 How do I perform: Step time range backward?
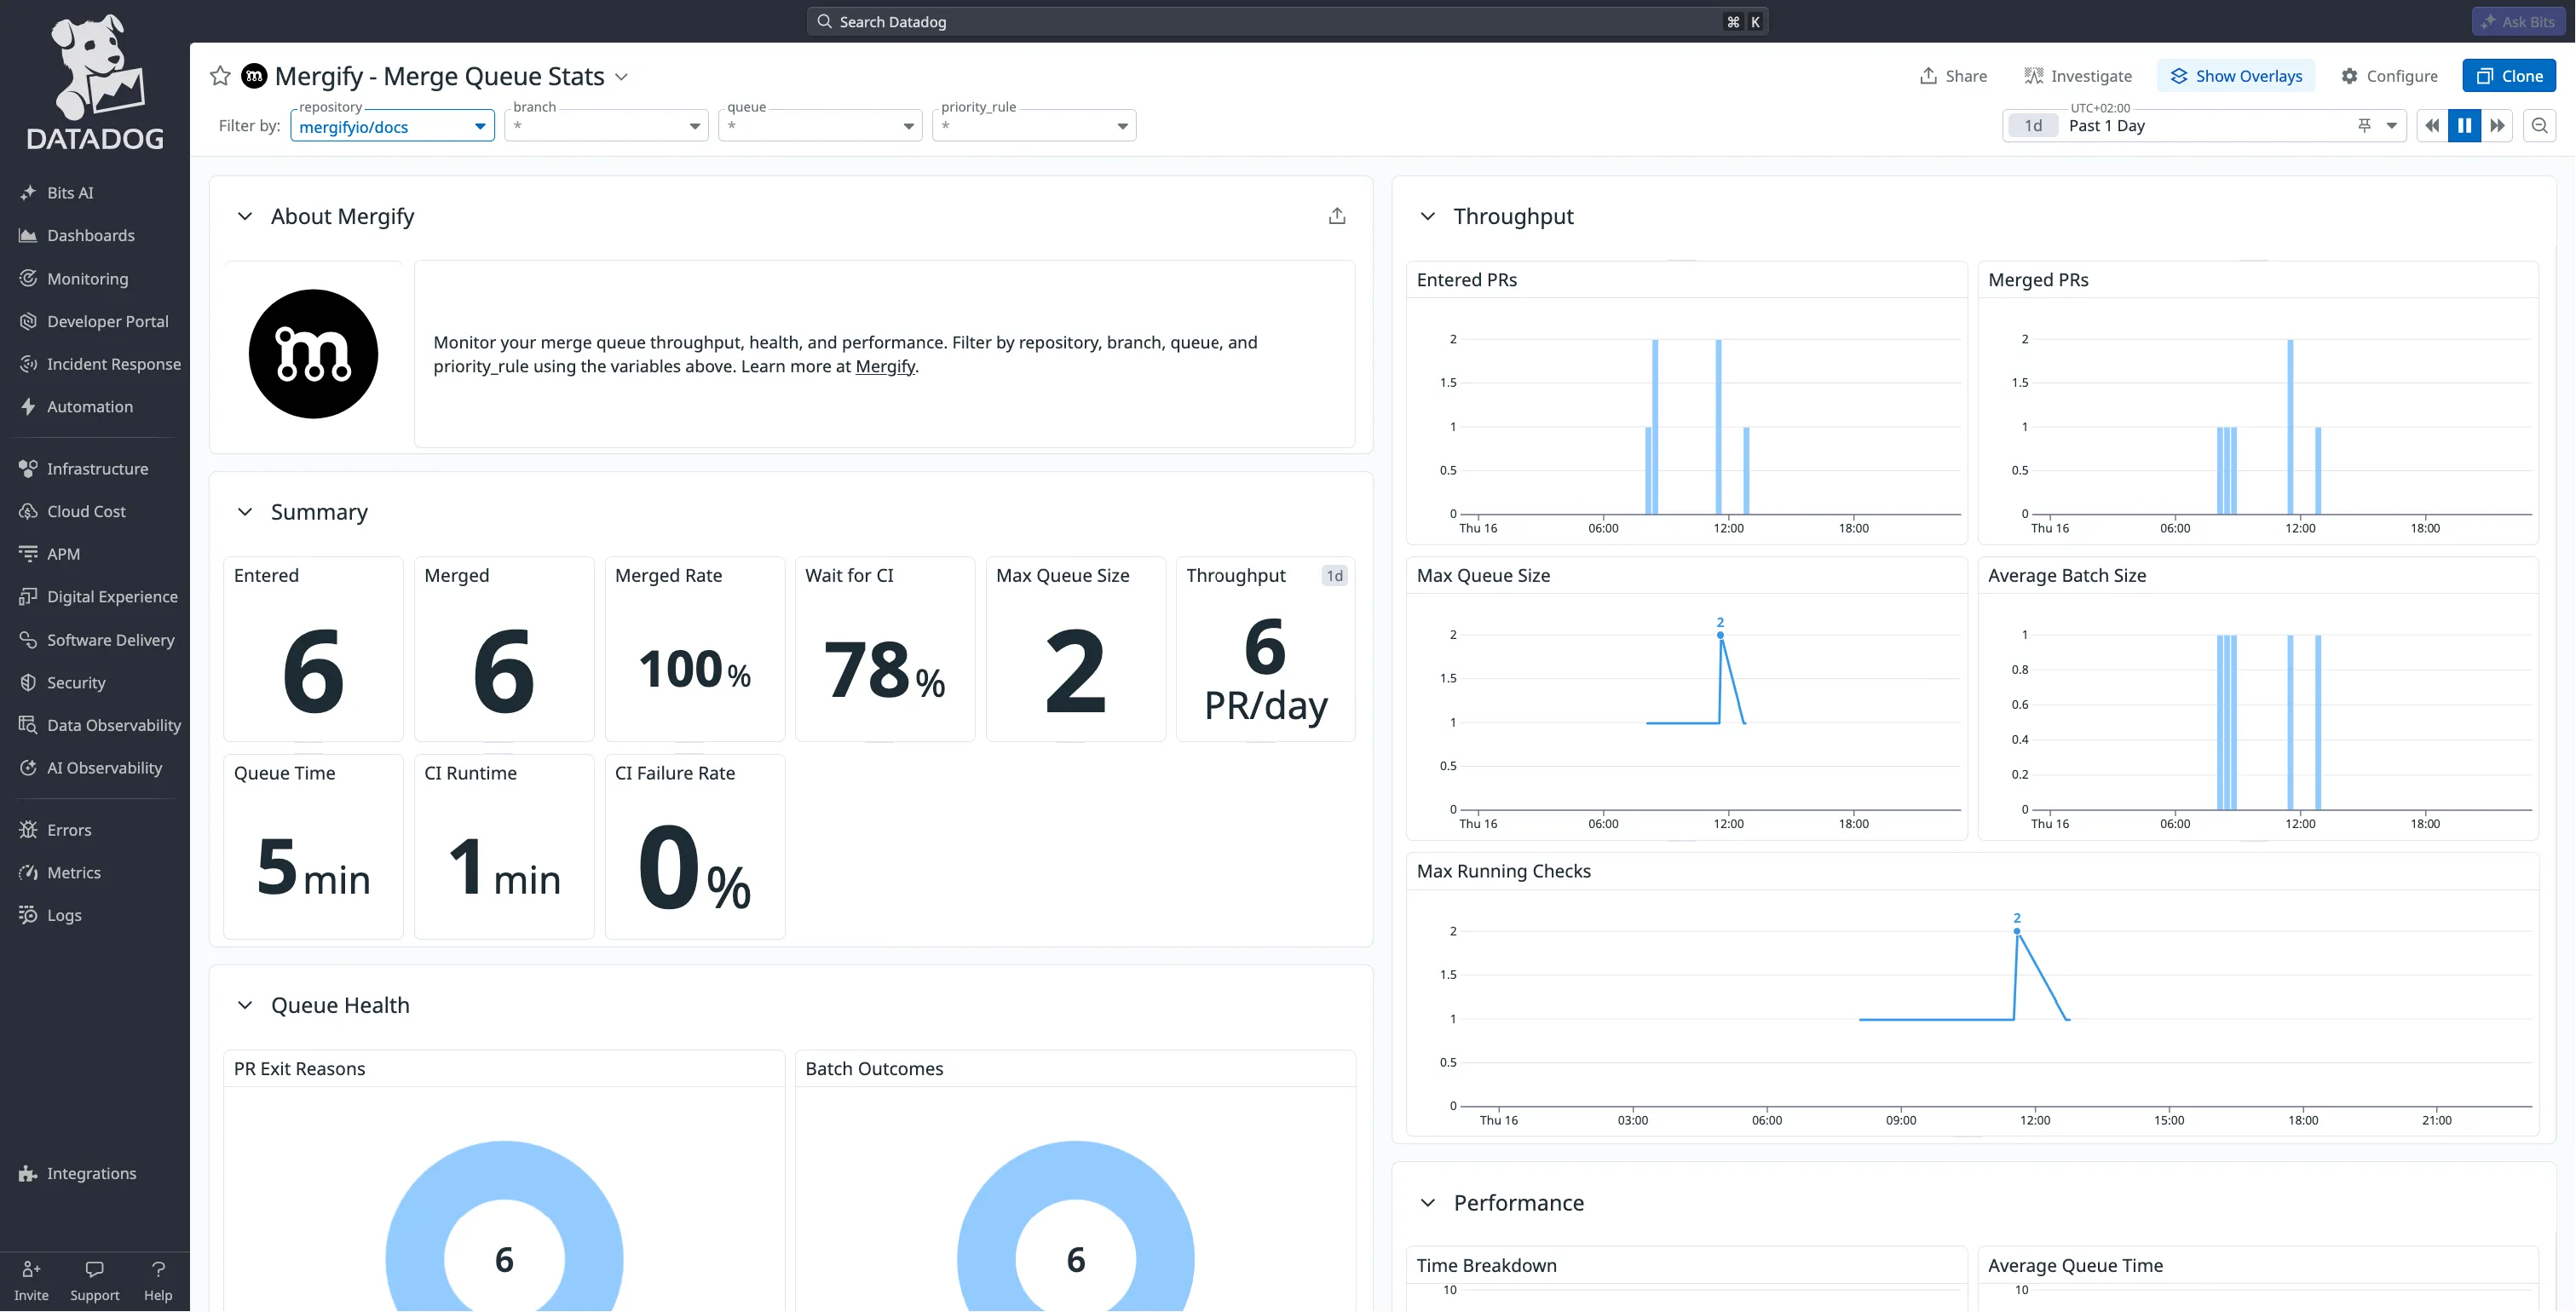pyautogui.click(x=2432, y=126)
